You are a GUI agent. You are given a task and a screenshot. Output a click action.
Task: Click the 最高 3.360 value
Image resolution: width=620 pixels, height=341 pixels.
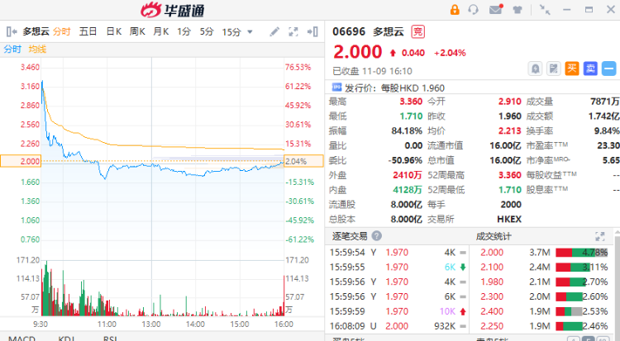(x=411, y=102)
